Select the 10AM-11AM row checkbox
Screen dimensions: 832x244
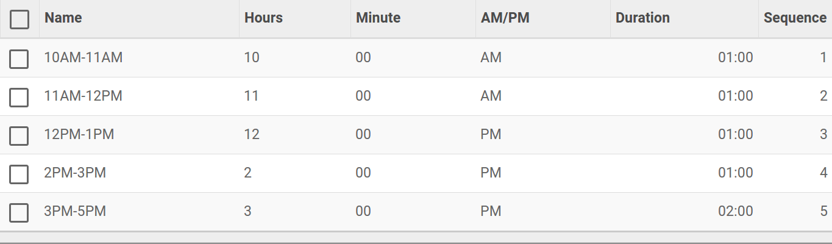click(20, 59)
